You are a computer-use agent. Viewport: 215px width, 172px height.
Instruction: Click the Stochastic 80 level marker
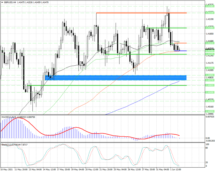pos(207,148)
